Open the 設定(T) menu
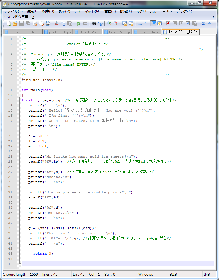219x280 pixels. 126,11
